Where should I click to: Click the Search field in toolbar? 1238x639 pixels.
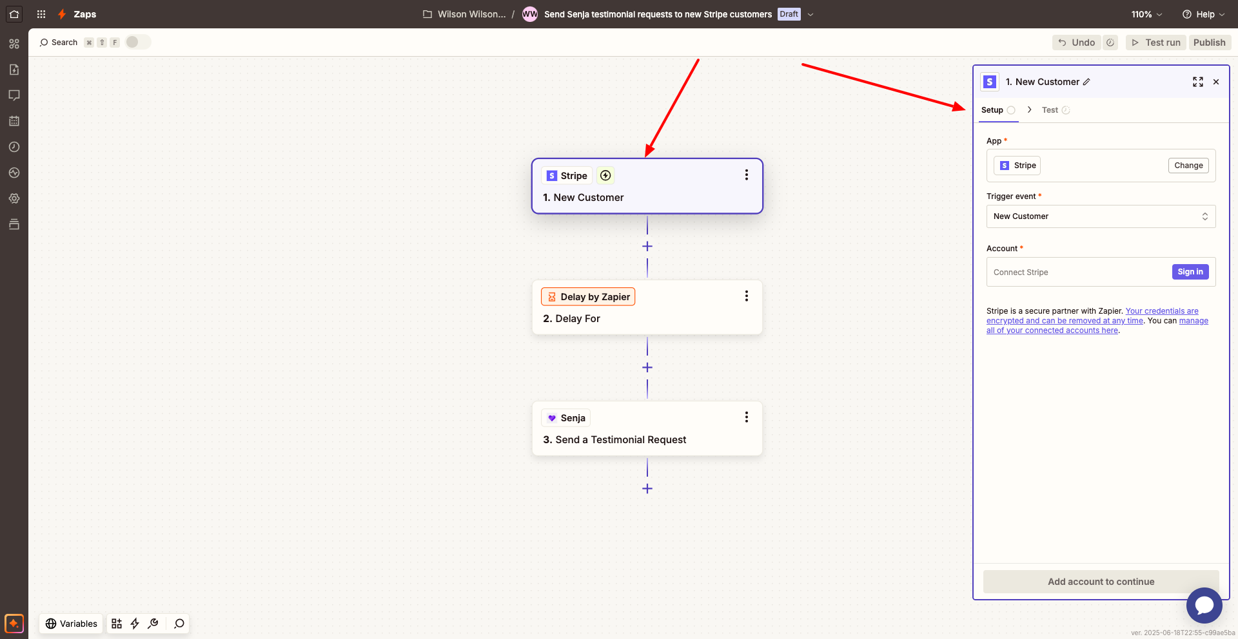[59, 43]
